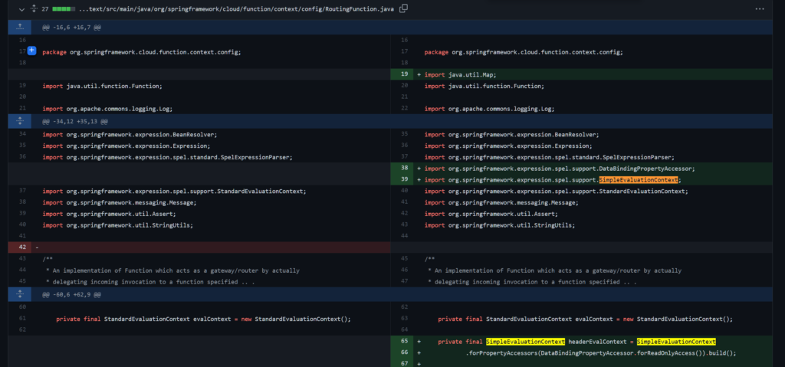
Task: Select the added DataBindingPropertyAccessor import line
Action: [581, 169]
